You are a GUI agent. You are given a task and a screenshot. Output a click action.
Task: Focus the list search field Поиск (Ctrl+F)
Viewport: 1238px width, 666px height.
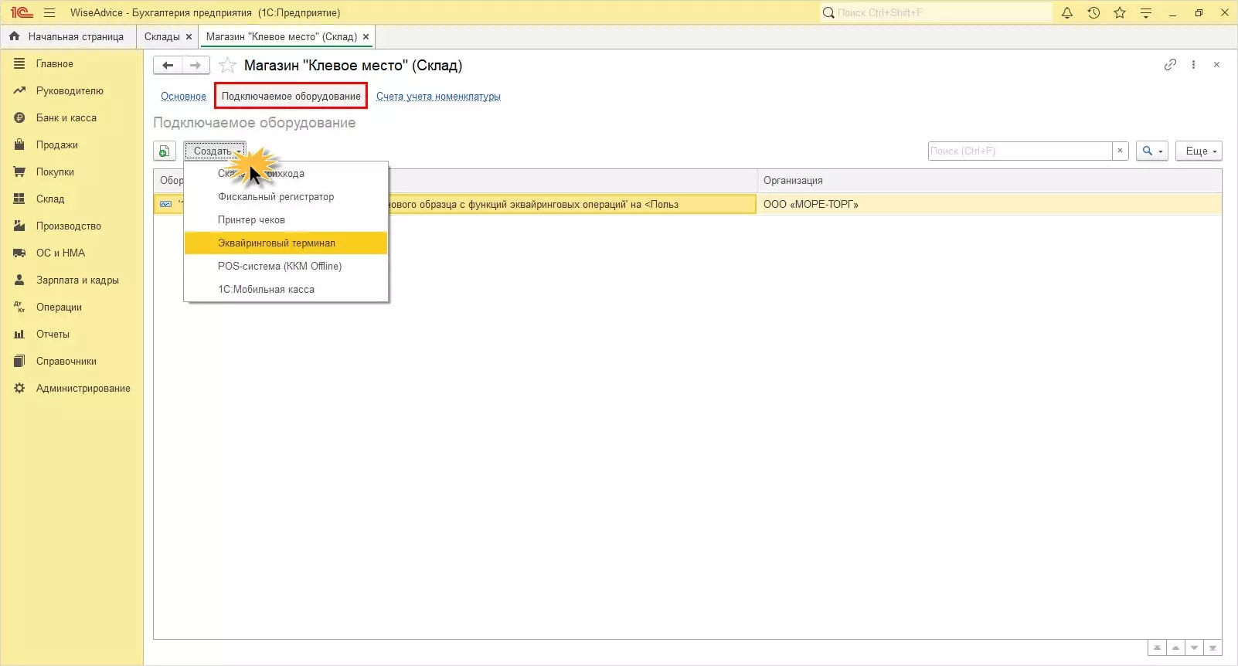pos(1020,151)
